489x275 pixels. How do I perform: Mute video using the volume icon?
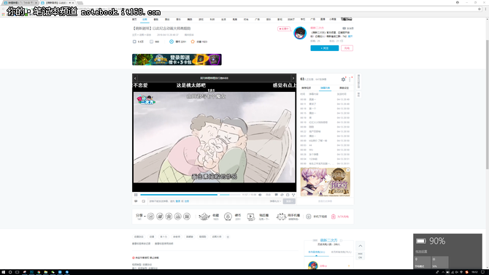(x=260, y=195)
